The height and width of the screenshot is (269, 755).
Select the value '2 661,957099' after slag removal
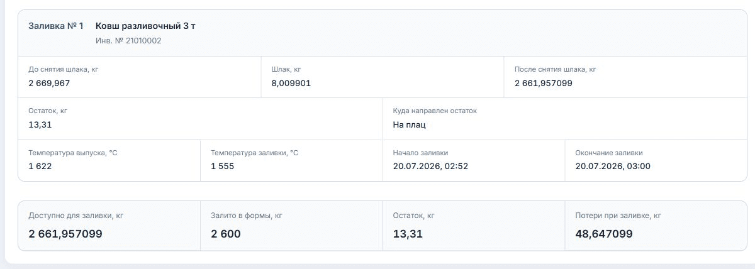544,83
